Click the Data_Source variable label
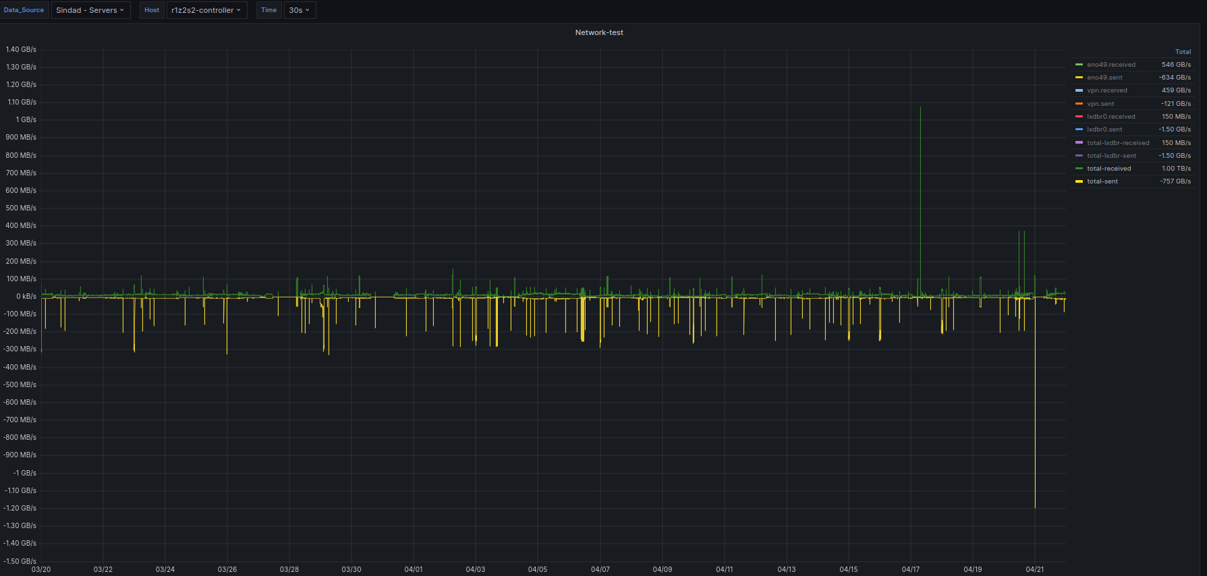Viewport: 1207px width, 576px height. click(x=24, y=10)
